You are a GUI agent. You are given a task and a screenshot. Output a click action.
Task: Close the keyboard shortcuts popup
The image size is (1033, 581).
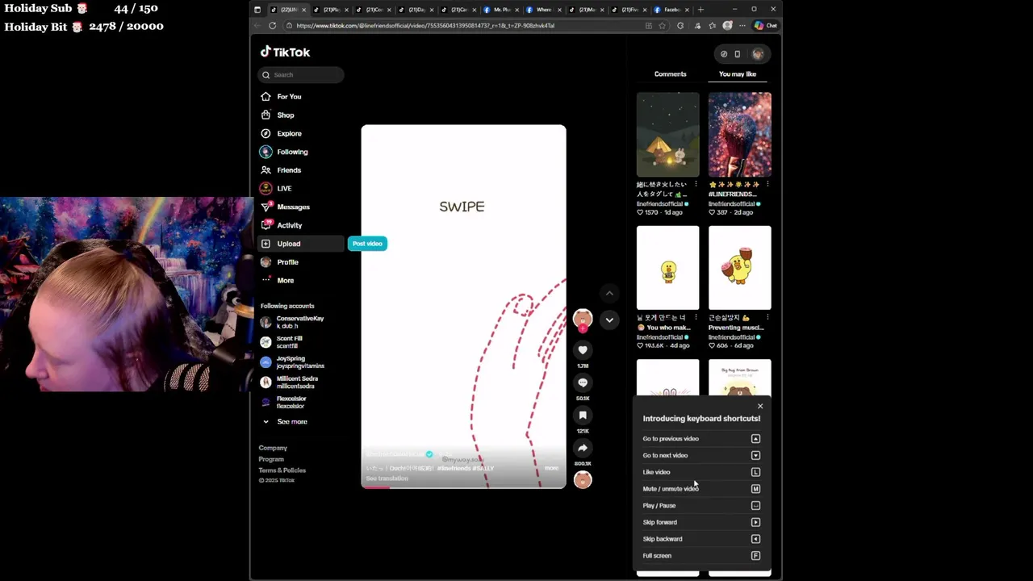pyautogui.click(x=760, y=406)
